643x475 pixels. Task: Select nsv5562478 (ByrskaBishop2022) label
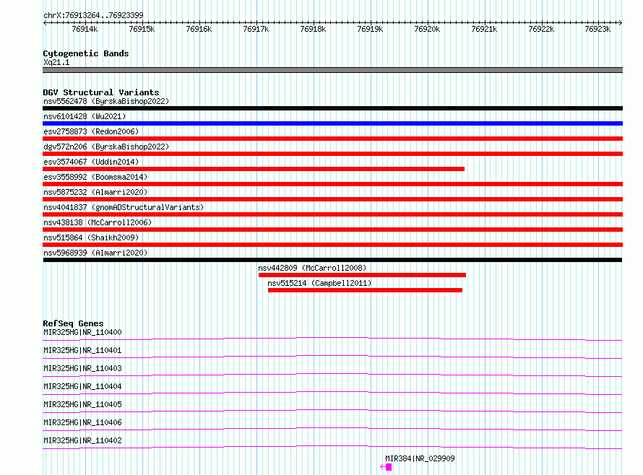(106, 101)
